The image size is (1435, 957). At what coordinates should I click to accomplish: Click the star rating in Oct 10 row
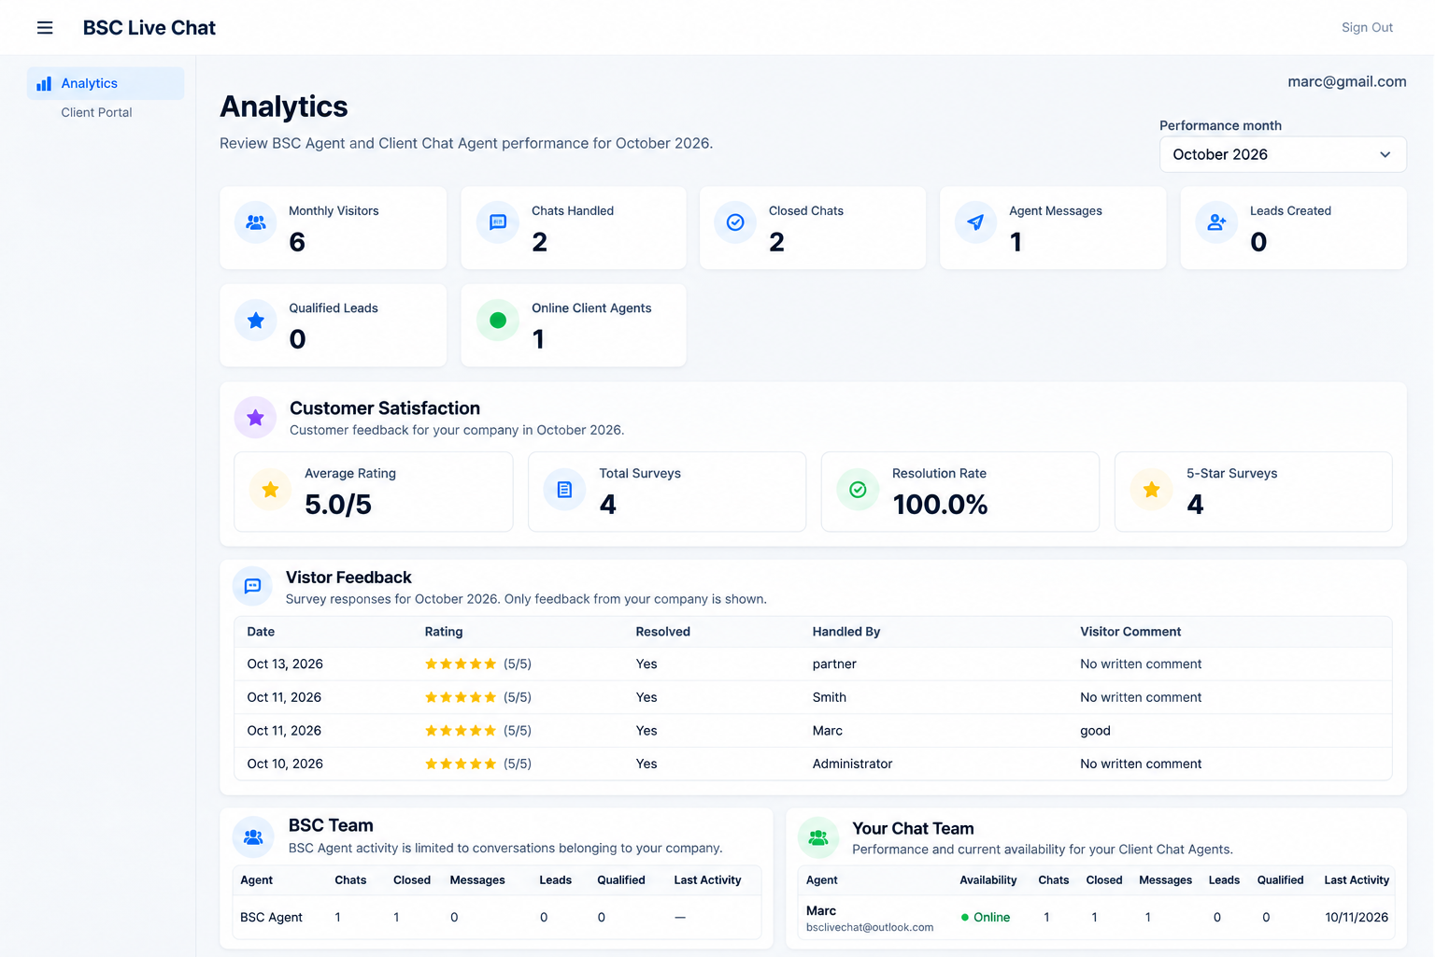tap(461, 764)
